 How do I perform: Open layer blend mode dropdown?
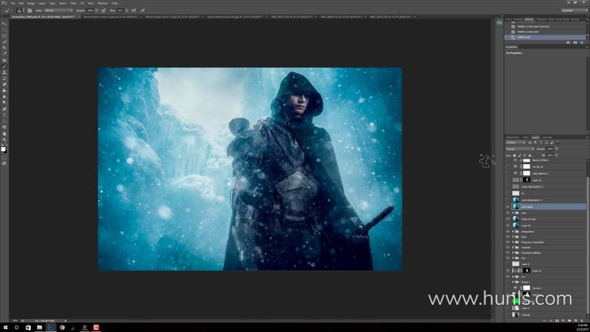point(520,149)
